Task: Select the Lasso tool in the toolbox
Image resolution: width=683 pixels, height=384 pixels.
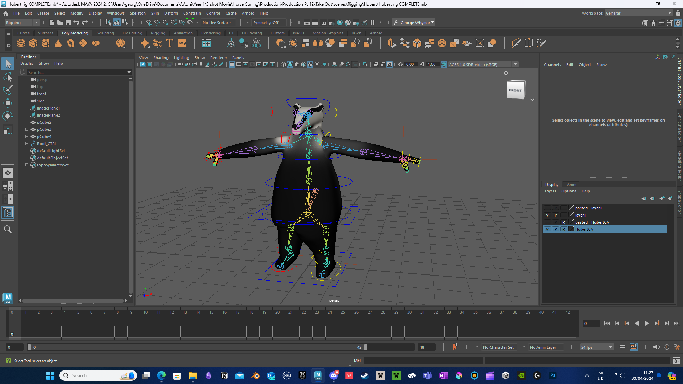Action: click(x=8, y=77)
